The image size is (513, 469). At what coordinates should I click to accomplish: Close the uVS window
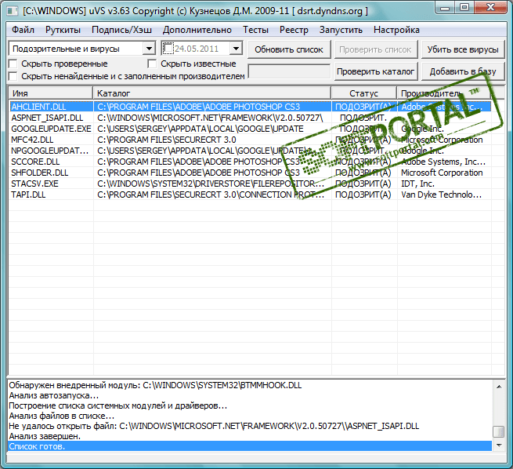tap(490, 8)
